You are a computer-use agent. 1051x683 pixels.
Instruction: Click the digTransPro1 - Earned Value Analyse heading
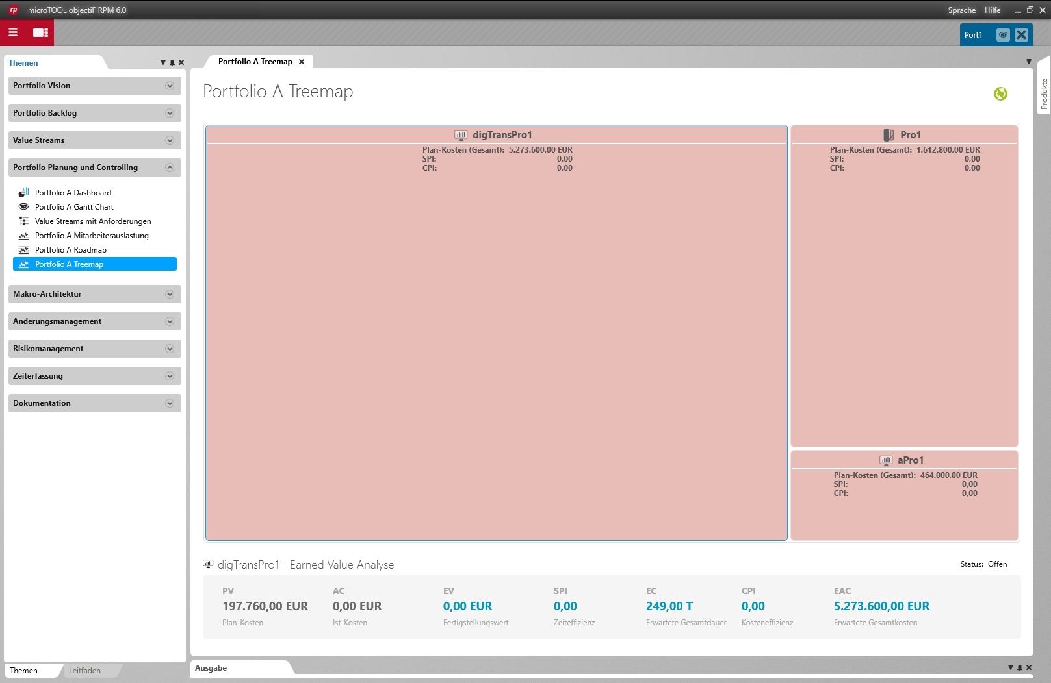click(x=305, y=565)
